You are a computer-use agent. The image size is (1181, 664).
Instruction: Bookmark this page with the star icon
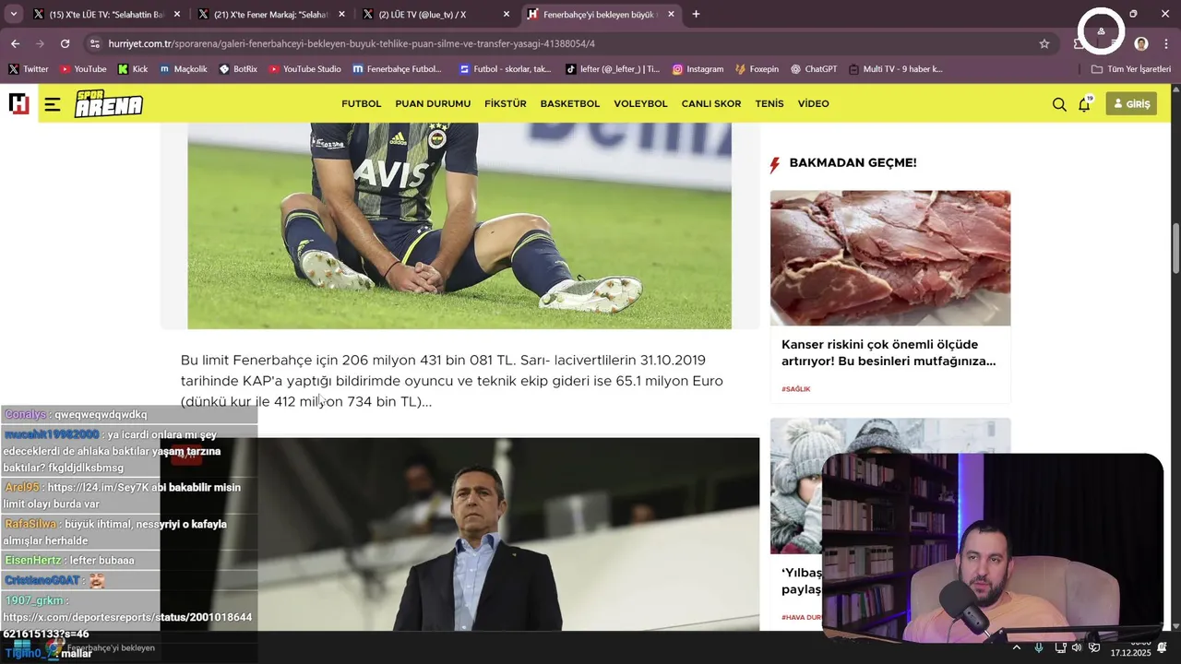point(1044,43)
